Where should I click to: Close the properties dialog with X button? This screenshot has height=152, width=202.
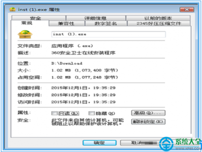187,10
